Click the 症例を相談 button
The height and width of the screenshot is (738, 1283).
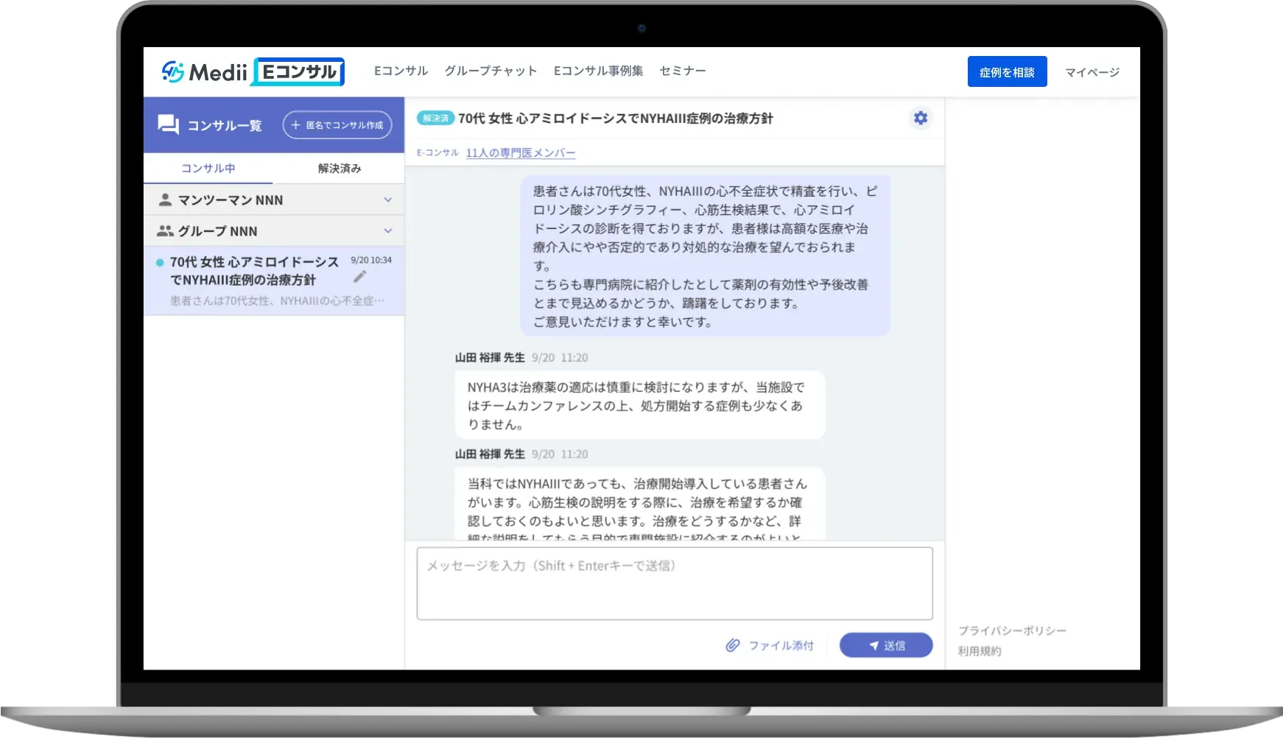click(x=1007, y=71)
